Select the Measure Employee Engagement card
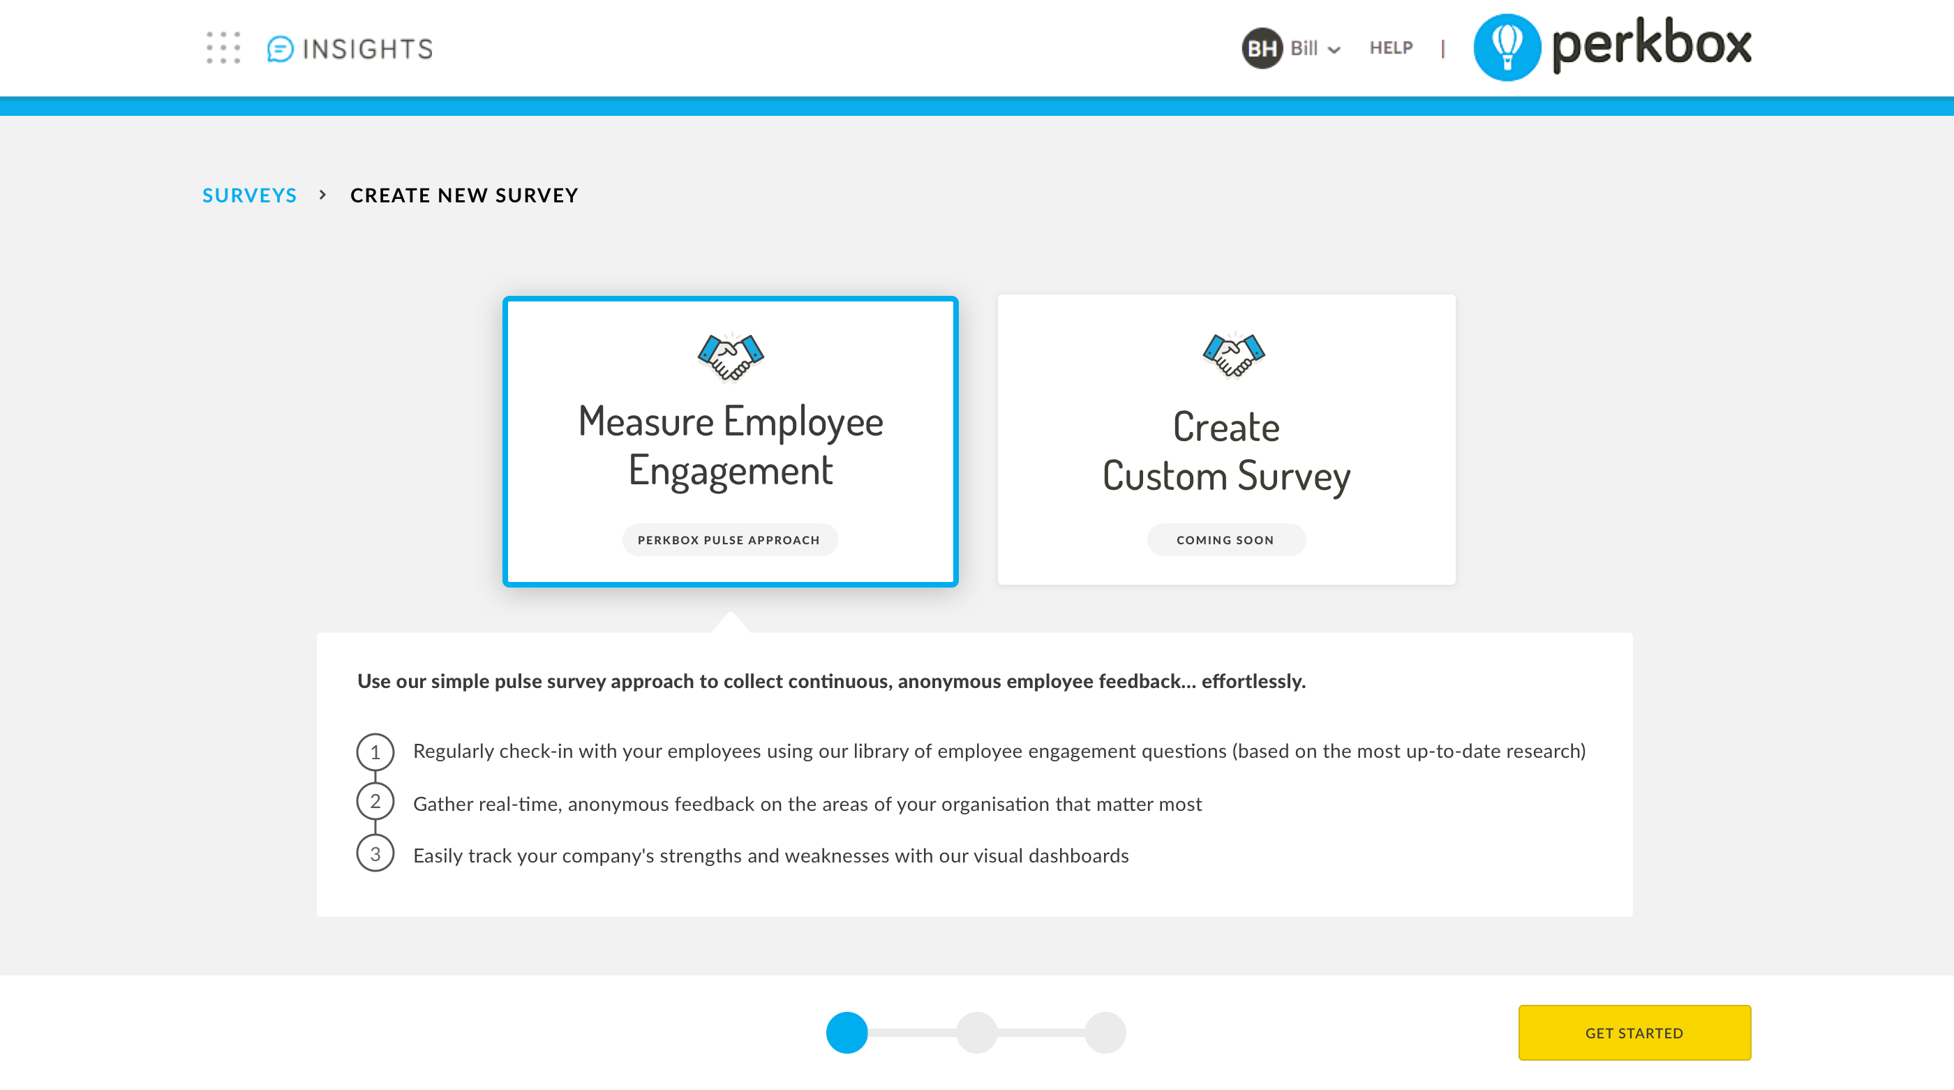Image resolution: width=1954 pixels, height=1090 pixels. (730, 442)
